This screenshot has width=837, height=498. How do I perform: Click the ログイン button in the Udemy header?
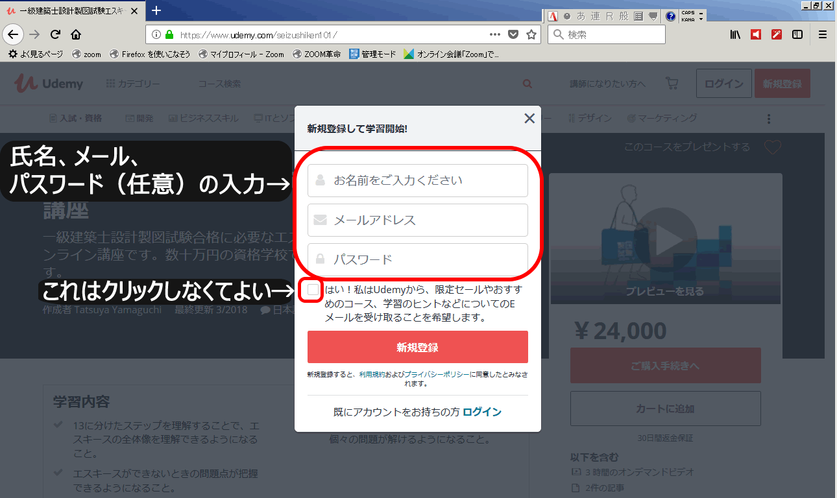tap(724, 84)
